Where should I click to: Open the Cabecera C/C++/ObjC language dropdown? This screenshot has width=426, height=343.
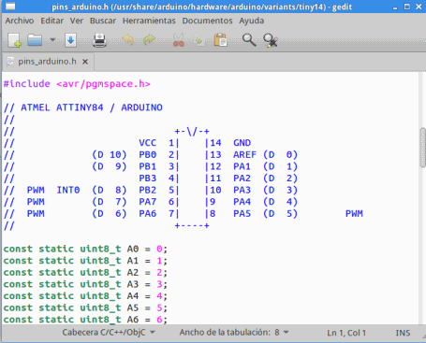[109, 333]
